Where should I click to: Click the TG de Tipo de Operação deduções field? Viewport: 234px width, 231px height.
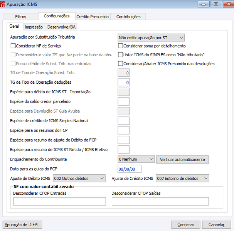click(124, 82)
